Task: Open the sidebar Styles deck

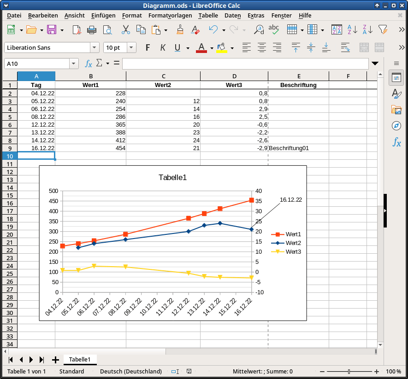Action: [396, 94]
